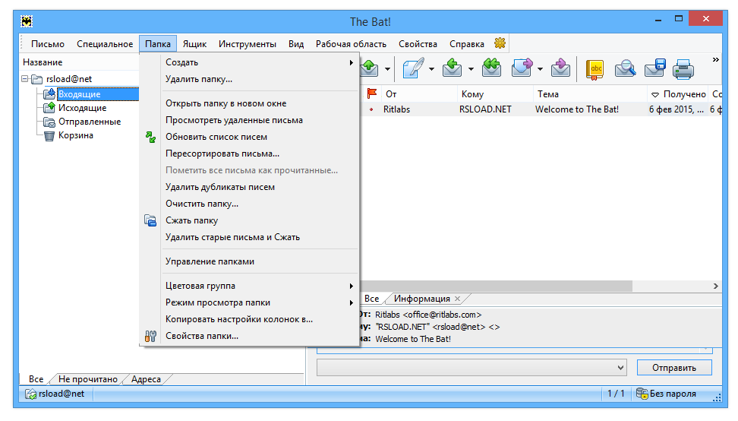Click The Bat! app icon in title bar
This screenshot has height=421, width=738.
tap(27, 21)
